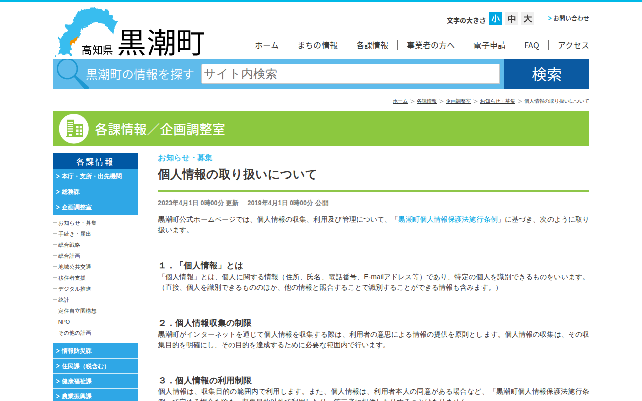Open the お問い合わせ contact link
The width and height of the screenshot is (642, 401).
(x=569, y=18)
